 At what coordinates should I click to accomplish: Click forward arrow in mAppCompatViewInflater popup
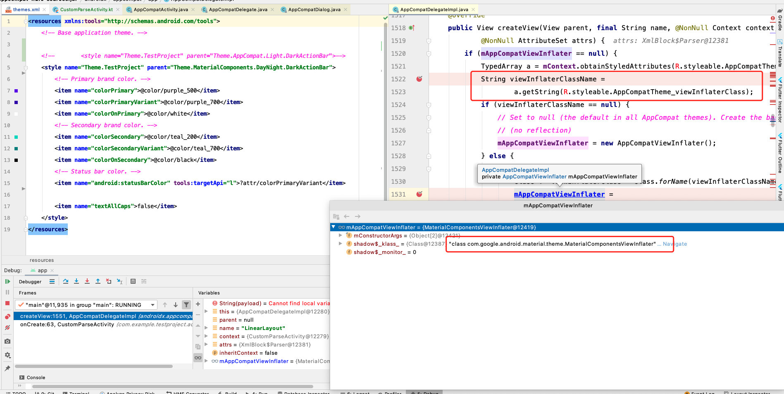pos(357,216)
